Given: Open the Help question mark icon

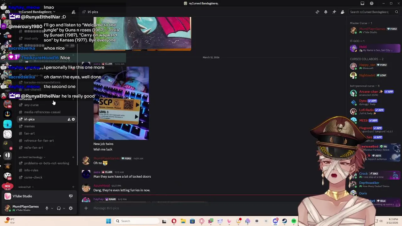Looking at the screenshot, I should click(x=372, y=3).
